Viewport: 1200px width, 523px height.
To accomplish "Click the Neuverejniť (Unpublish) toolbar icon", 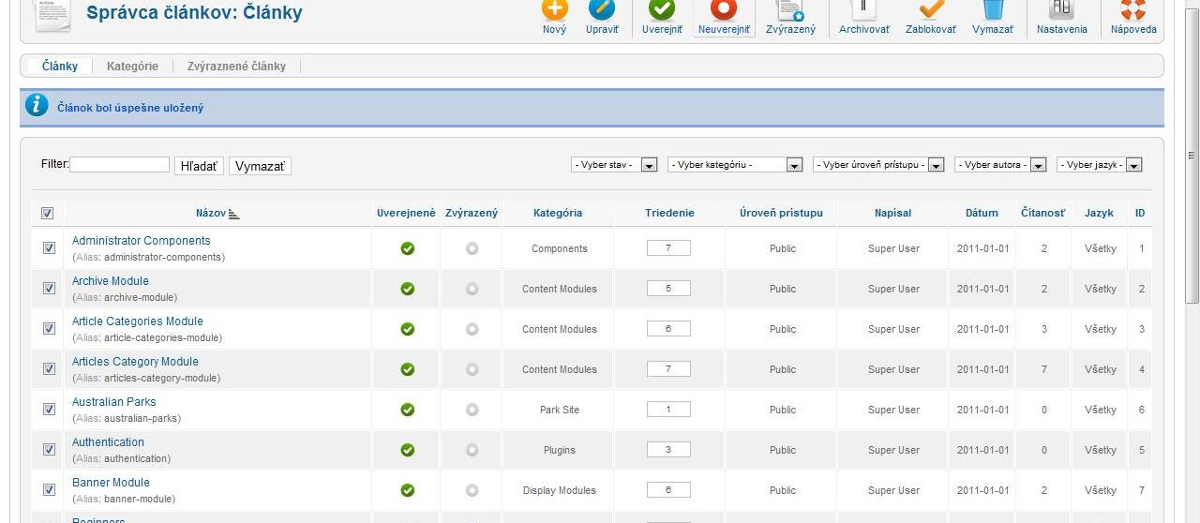I will [x=723, y=11].
